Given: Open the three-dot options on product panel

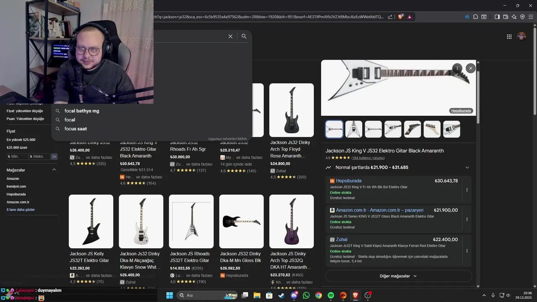Looking at the screenshot, I should point(457,68).
